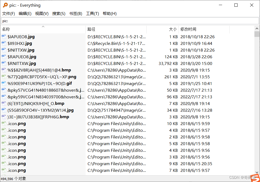Sort results by 路径 column header

[x=116, y=29]
